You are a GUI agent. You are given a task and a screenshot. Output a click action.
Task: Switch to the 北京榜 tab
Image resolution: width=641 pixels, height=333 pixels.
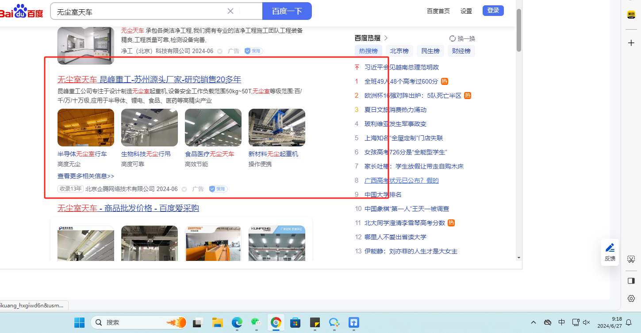click(x=399, y=51)
